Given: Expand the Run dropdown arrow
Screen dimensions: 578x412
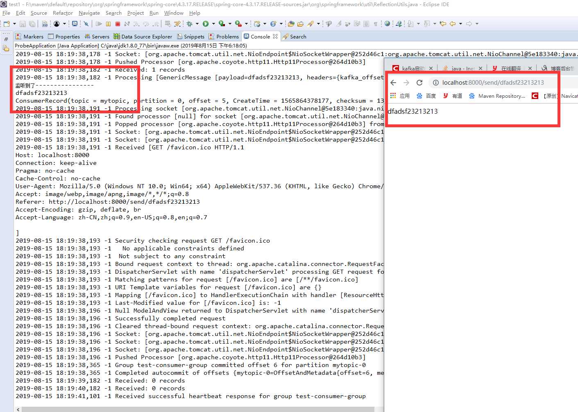Looking at the screenshot, I should 213,24.
